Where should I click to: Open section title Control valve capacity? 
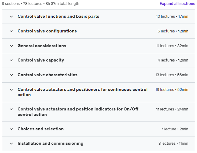point(41,60)
